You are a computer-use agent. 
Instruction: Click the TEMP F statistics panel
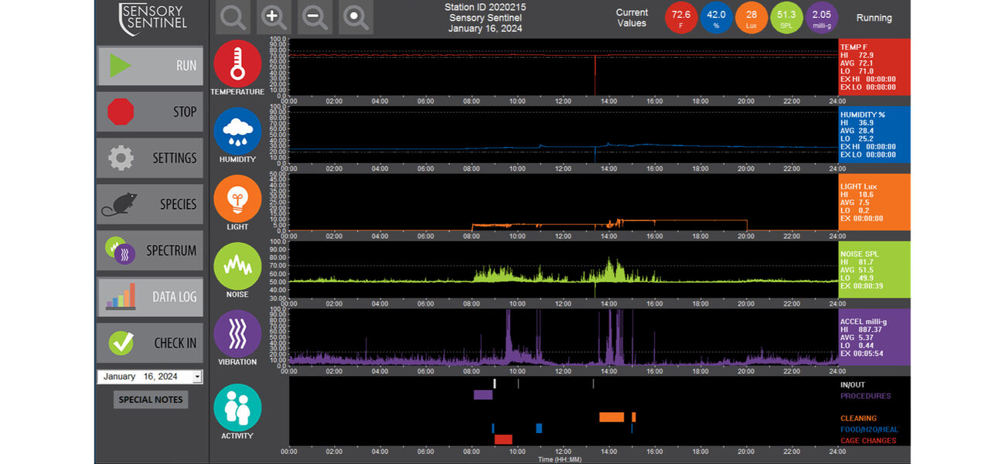coord(874,67)
